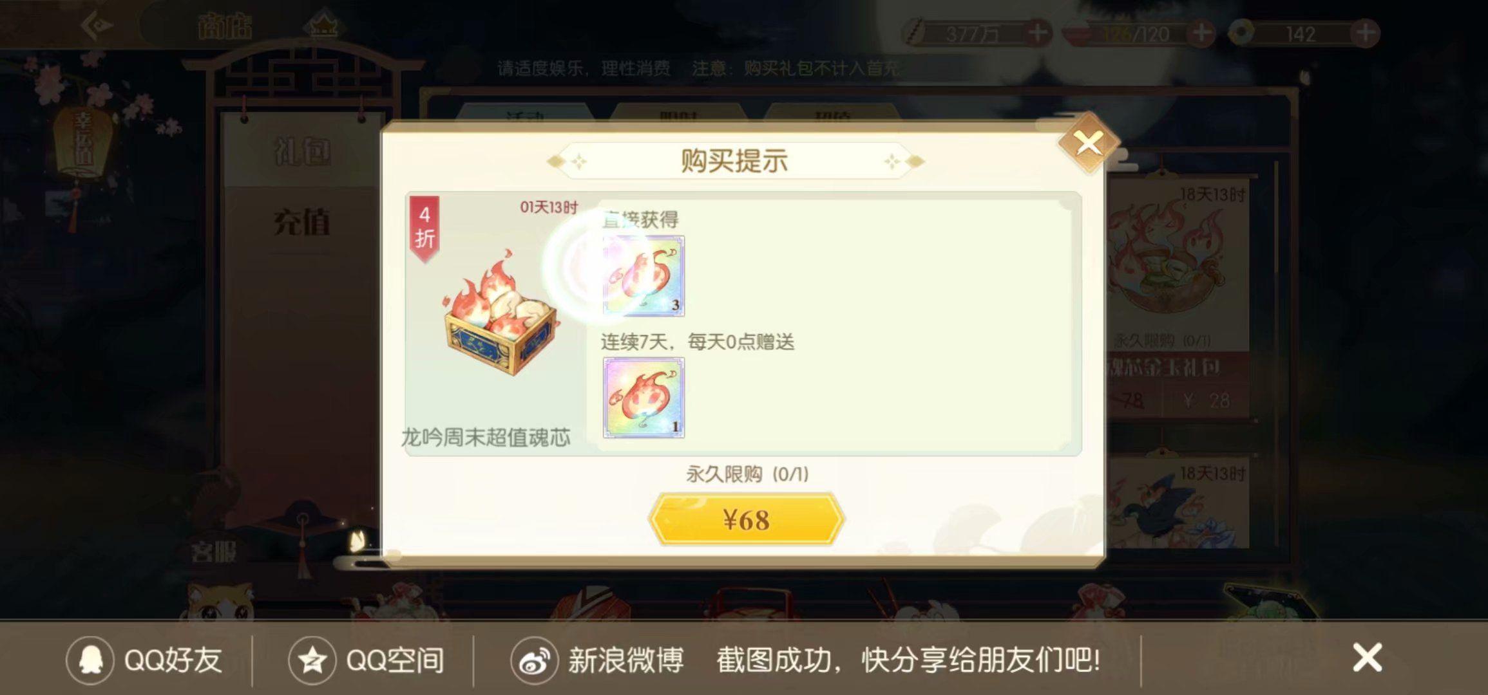Select the soul flame reward with quantity 3

[x=644, y=275]
